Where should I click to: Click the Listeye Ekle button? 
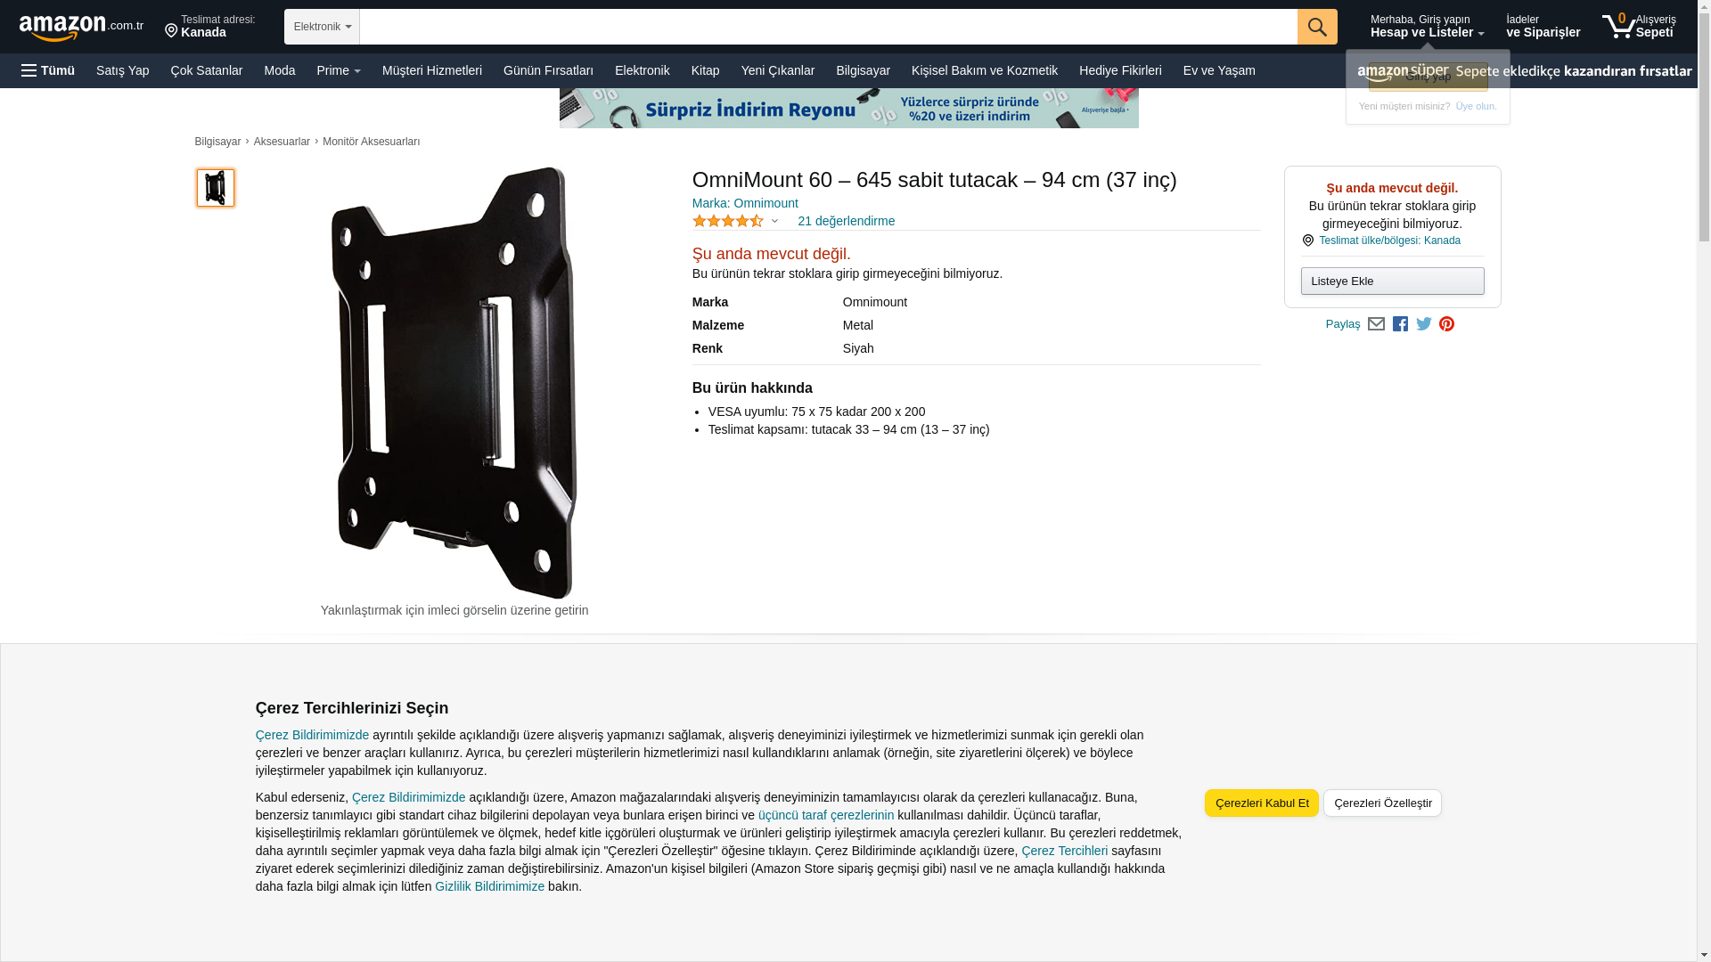(1392, 281)
